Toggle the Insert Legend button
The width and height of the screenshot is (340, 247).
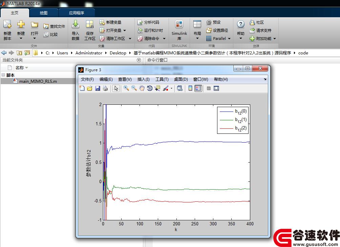(x=198, y=88)
